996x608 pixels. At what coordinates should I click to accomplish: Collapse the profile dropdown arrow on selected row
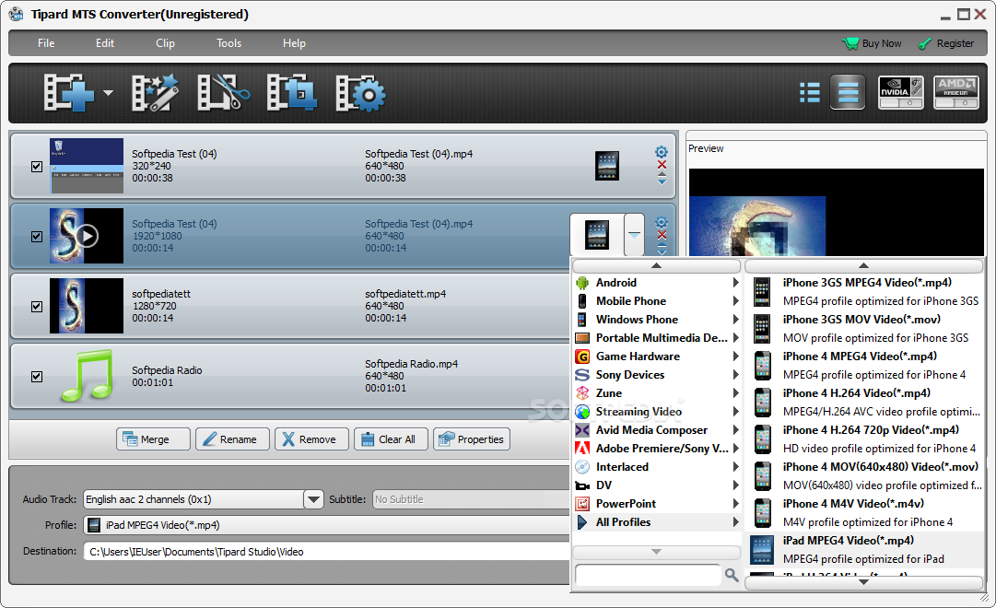[x=634, y=235]
